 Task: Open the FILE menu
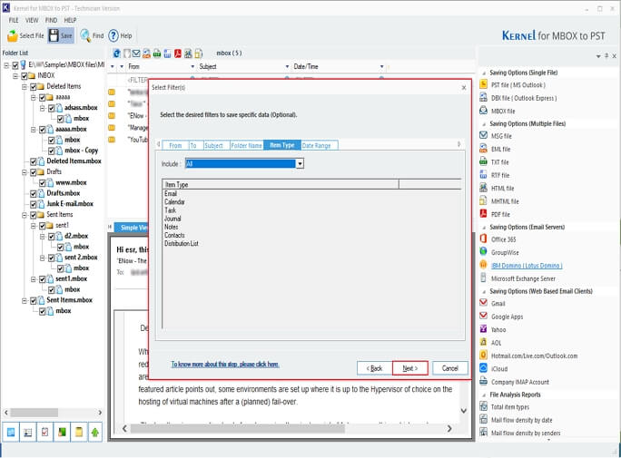tap(14, 20)
